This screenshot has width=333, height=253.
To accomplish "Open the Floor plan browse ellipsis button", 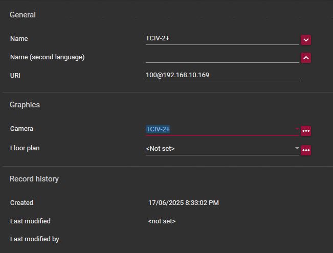I will click(306, 150).
